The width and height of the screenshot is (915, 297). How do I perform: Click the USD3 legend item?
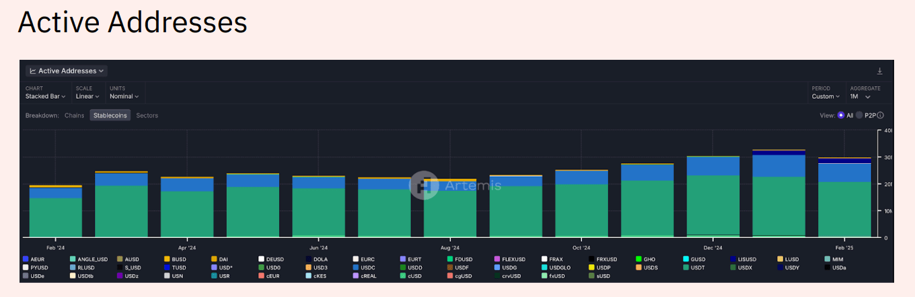pos(316,267)
